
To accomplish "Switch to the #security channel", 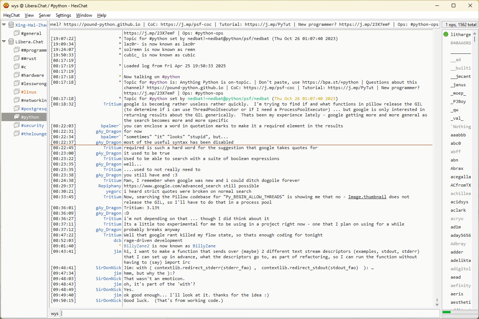I will point(32,125).
